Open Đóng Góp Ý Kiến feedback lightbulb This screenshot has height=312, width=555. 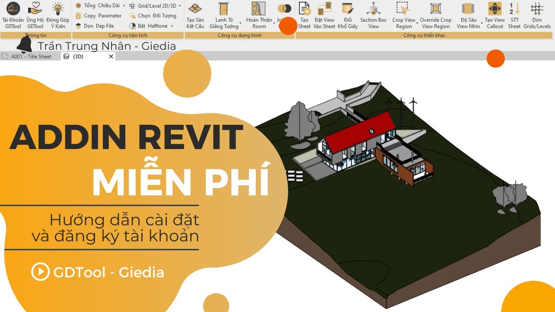pyautogui.click(x=58, y=15)
